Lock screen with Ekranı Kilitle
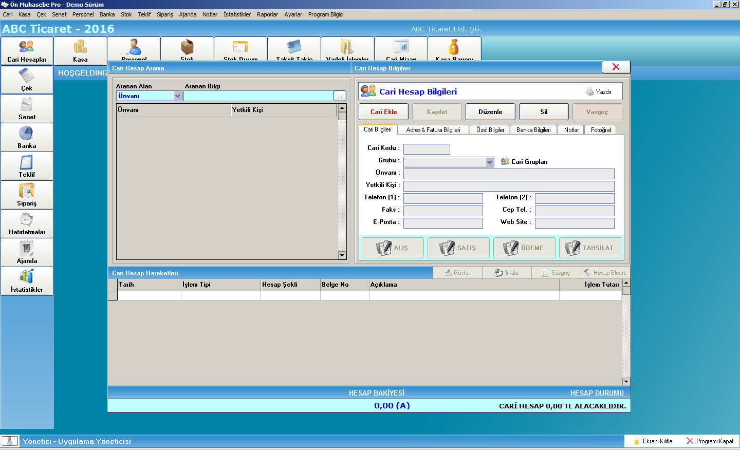 [x=653, y=441]
